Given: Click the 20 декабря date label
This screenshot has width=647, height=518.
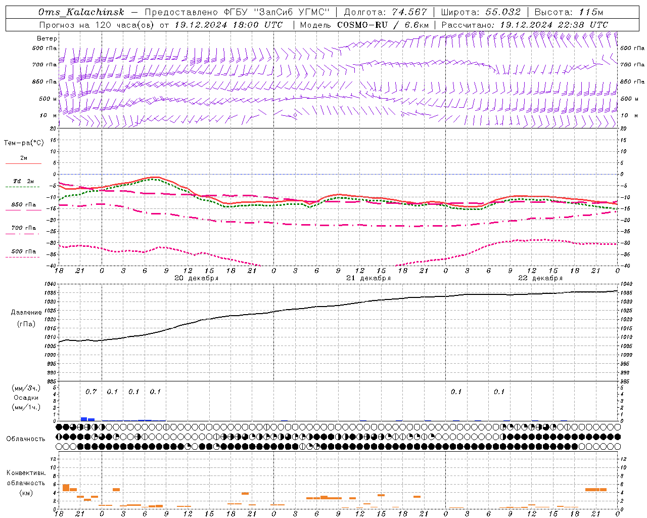Looking at the screenshot, I should 197,278.
